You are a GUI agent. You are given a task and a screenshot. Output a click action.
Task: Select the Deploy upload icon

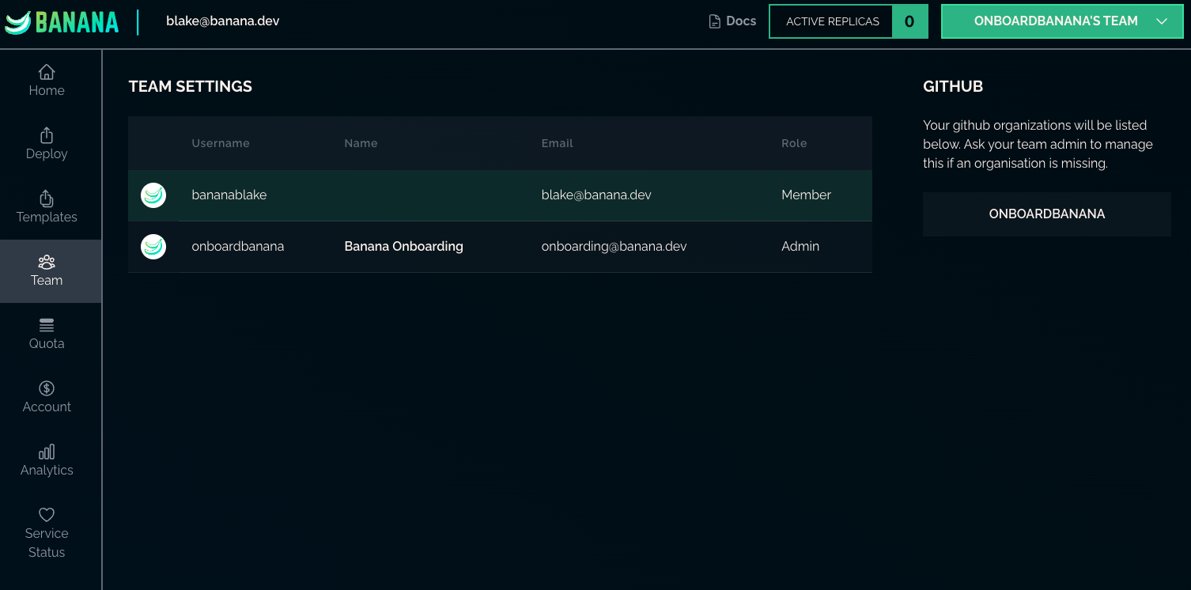47,135
